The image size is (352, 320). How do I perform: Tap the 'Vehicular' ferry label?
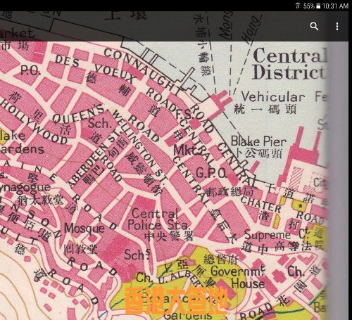(273, 97)
